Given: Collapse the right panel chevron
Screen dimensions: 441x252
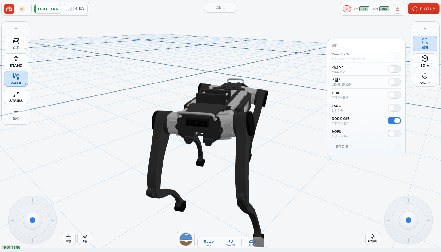Looking at the screenshot, I should 425,29.
